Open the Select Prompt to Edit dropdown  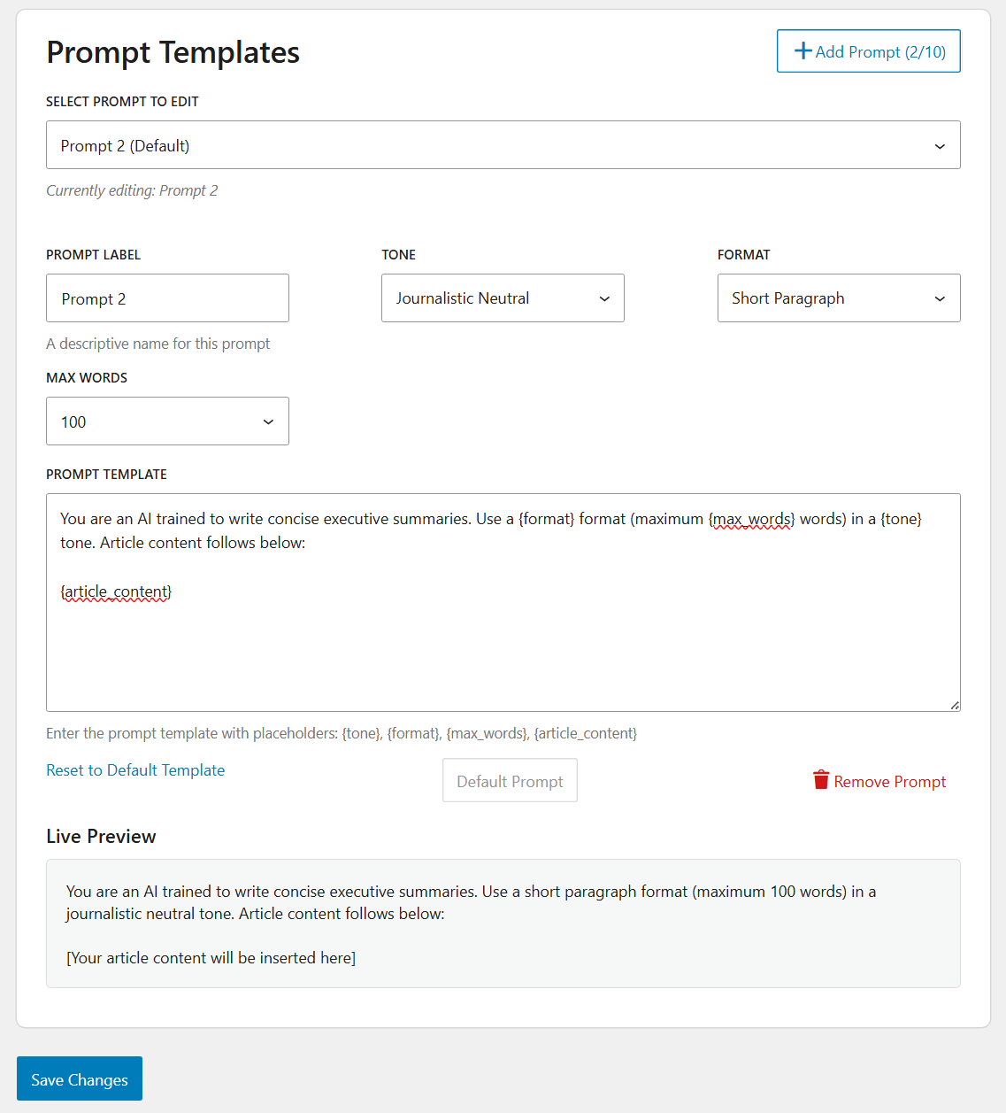503,145
